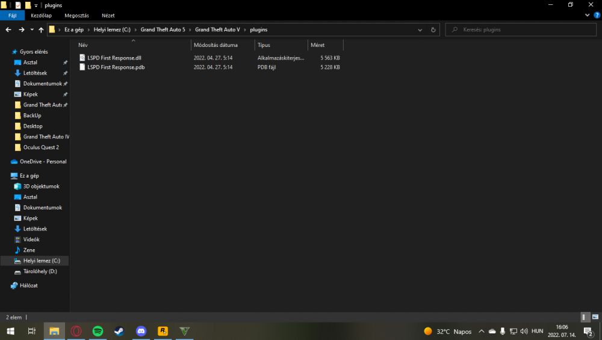Click the HUN input language indicator
This screenshot has width=602, height=340.
[x=537, y=331]
